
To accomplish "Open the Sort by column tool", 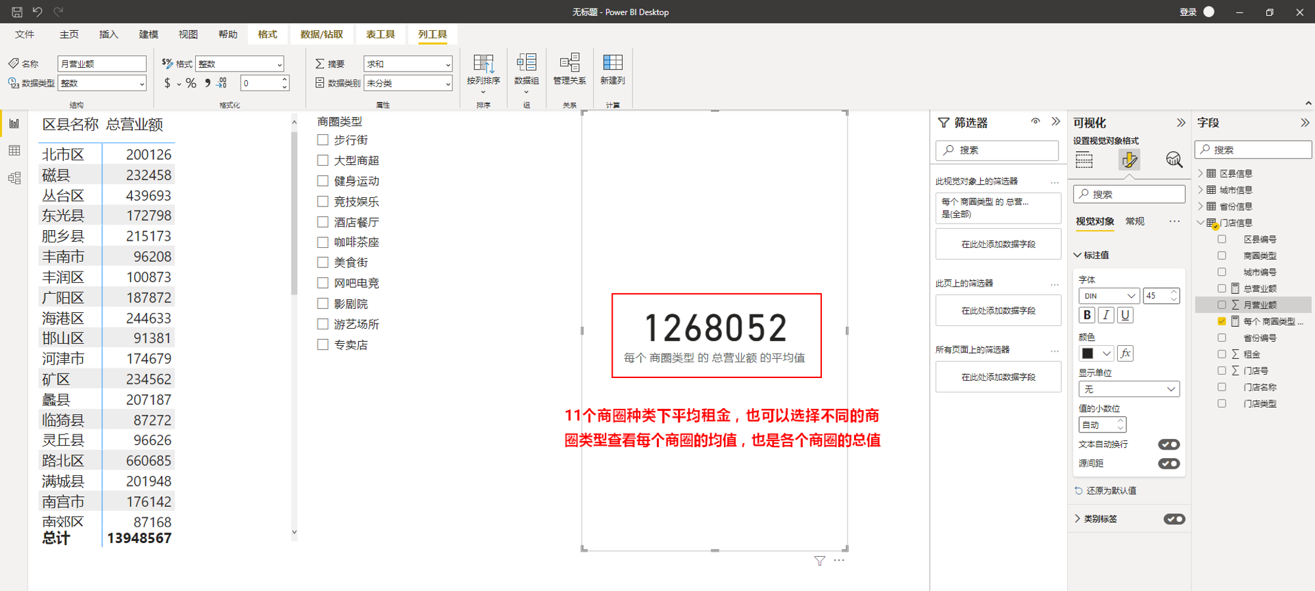I will click(483, 72).
